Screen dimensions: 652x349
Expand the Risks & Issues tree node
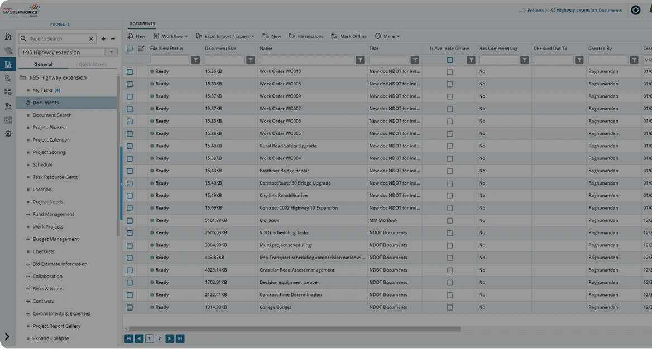[x=28, y=289]
